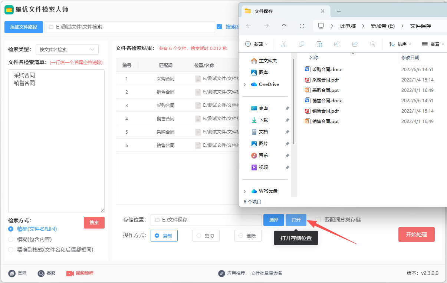Click inside the 文件名检索清单 text area
The image size is (447, 283).
pos(56,141)
